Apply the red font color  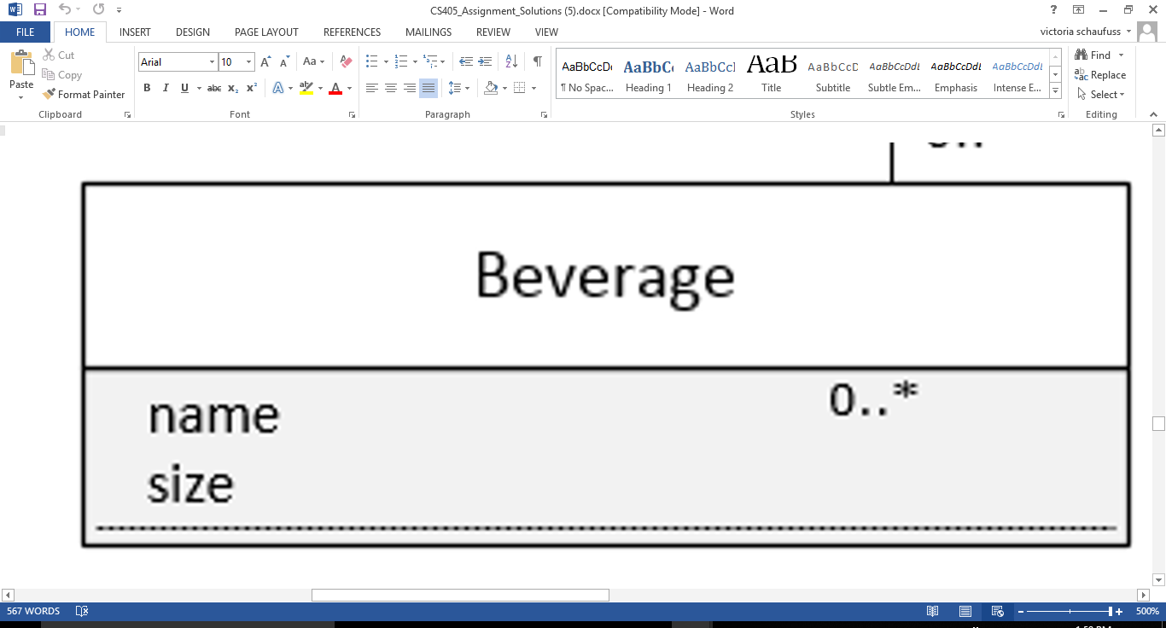335,88
